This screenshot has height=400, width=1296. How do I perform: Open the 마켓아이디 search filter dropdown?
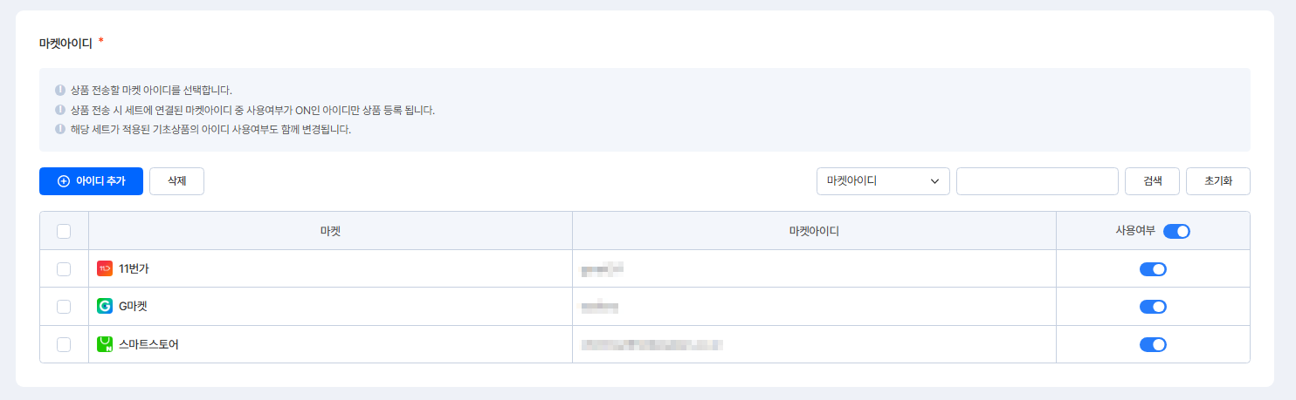[x=883, y=181]
